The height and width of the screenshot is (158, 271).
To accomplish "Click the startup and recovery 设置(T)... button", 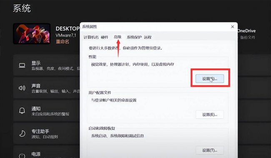I will 210,150.
